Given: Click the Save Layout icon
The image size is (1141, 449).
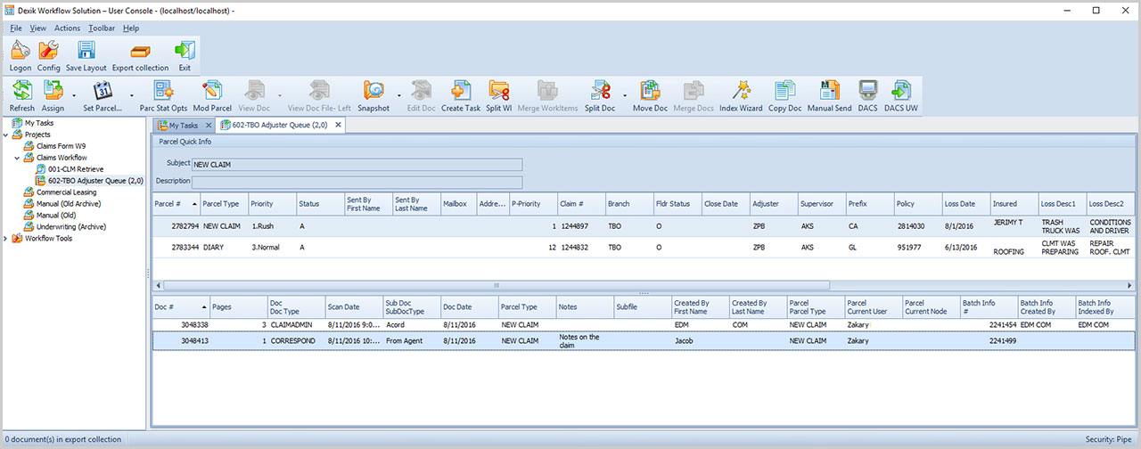Looking at the screenshot, I should click(86, 51).
